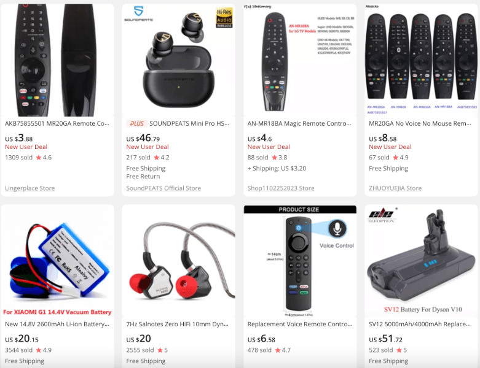The width and height of the screenshot is (480, 368).
Task: Visit the ZHUOYUEJIA Store link
Action: click(395, 188)
